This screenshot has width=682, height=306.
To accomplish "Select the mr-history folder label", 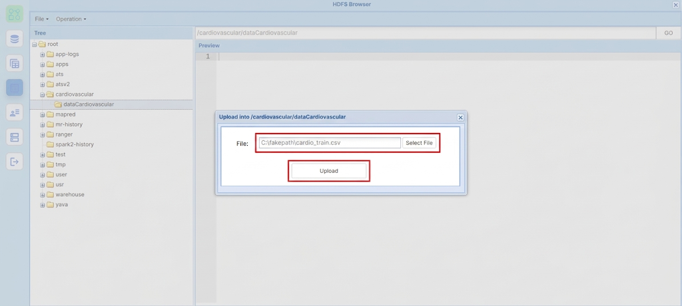I will pyautogui.click(x=69, y=124).
